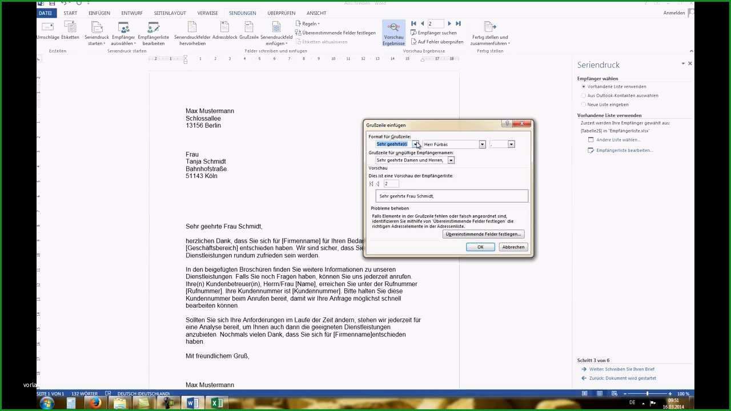The height and width of the screenshot is (411, 731).
Task: Open Seriendruck starten in ribbon
Action: pyautogui.click(x=97, y=33)
